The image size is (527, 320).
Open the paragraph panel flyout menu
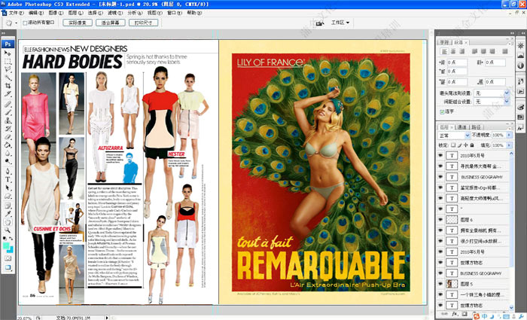click(x=510, y=44)
